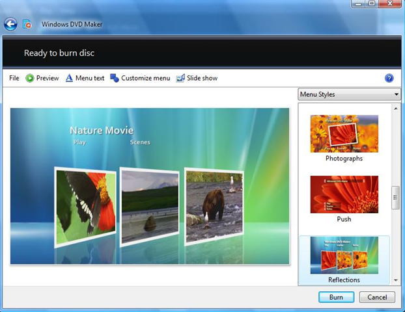Select the Reflections menu style thumbnail

click(x=344, y=255)
